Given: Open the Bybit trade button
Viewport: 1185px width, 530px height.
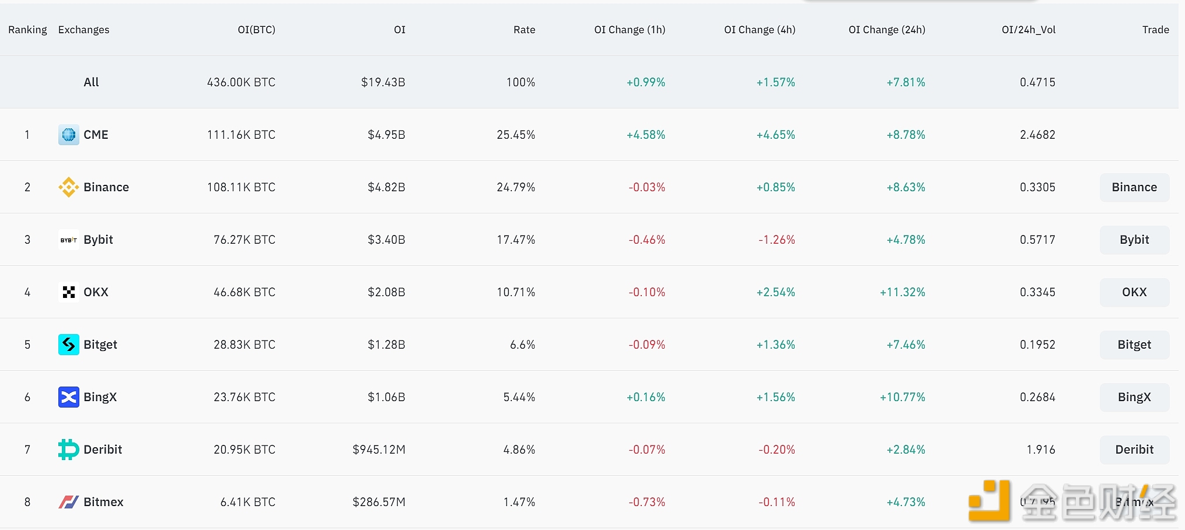Looking at the screenshot, I should [x=1134, y=240].
